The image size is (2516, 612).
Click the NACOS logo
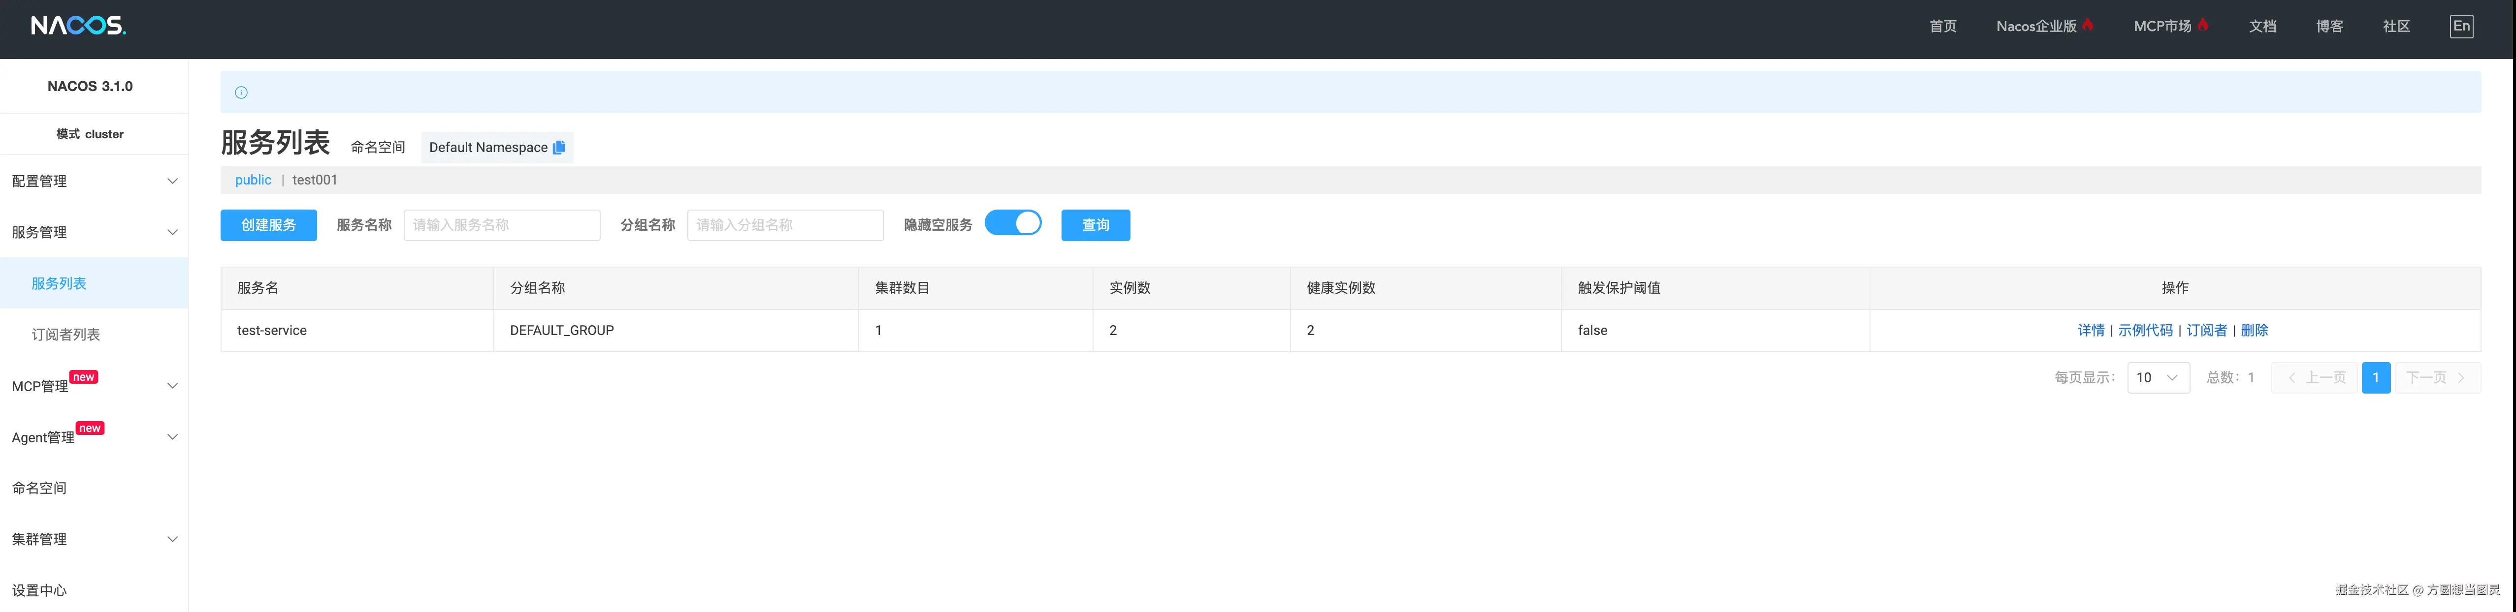[x=78, y=26]
